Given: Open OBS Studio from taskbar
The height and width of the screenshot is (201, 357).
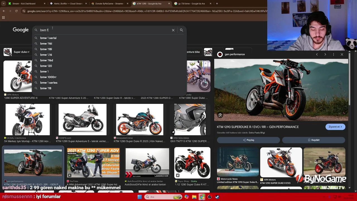Looking at the screenshot, I should point(209,197).
